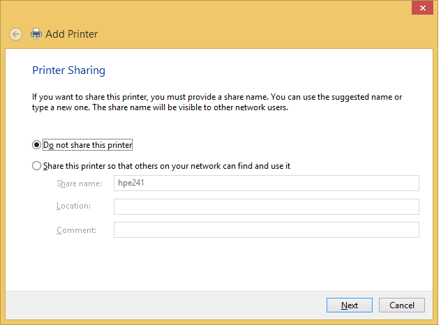This screenshot has width=441, height=325.
Task: Click the Location text field
Action: [x=266, y=206]
